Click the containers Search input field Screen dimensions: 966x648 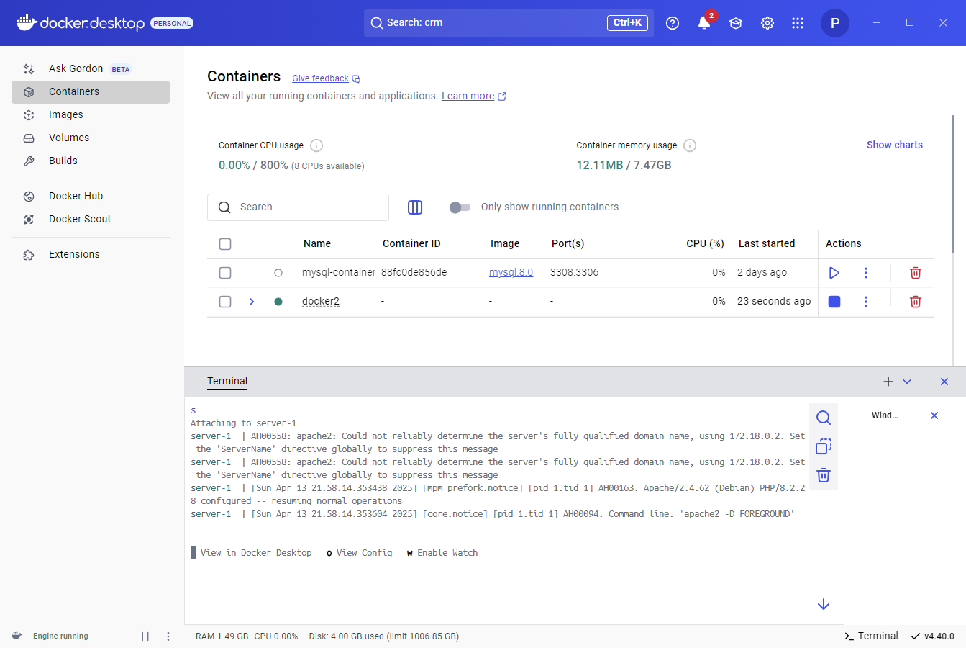[x=298, y=207]
